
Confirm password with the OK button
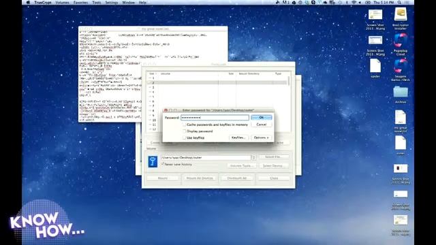[x=262, y=118]
